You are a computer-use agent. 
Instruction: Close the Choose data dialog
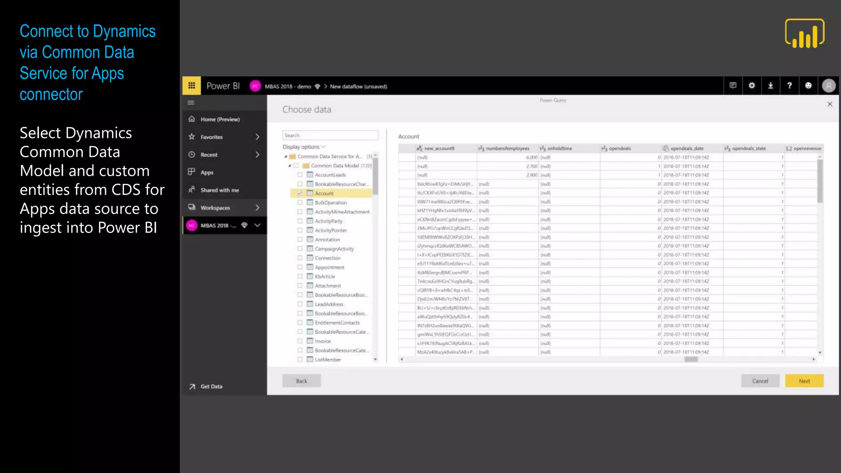tap(830, 104)
